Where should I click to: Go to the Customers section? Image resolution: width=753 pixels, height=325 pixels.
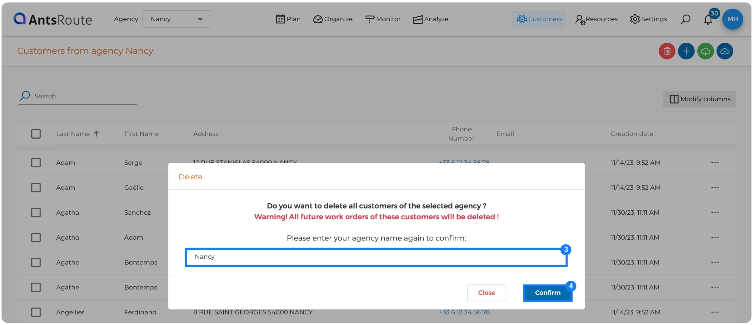tap(539, 19)
